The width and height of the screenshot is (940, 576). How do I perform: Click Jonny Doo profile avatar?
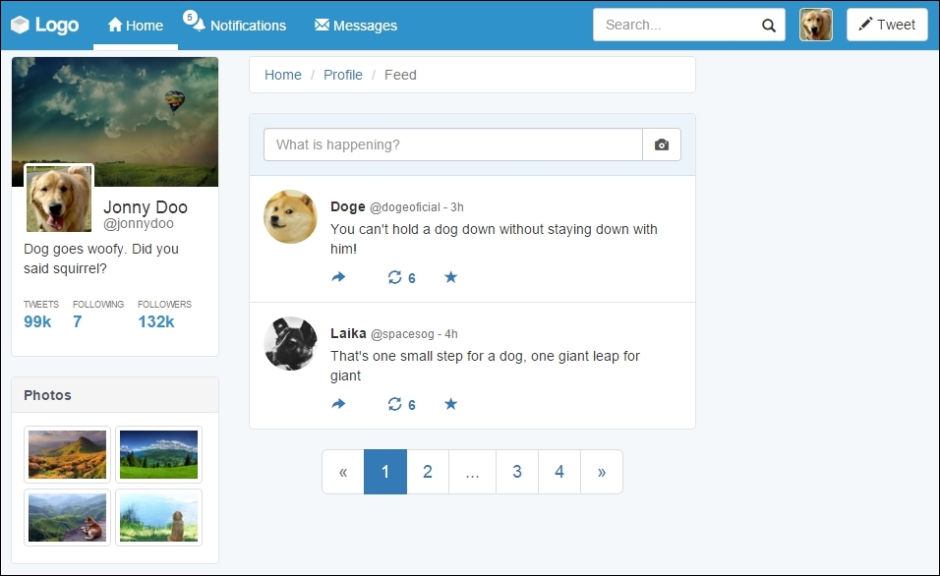tap(59, 199)
